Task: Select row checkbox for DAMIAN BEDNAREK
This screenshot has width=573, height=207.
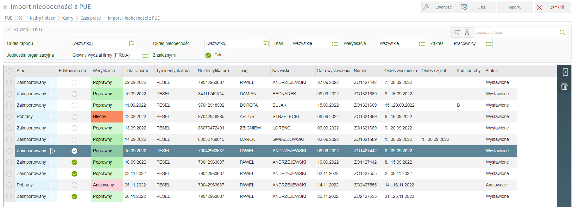Action: click(9, 94)
